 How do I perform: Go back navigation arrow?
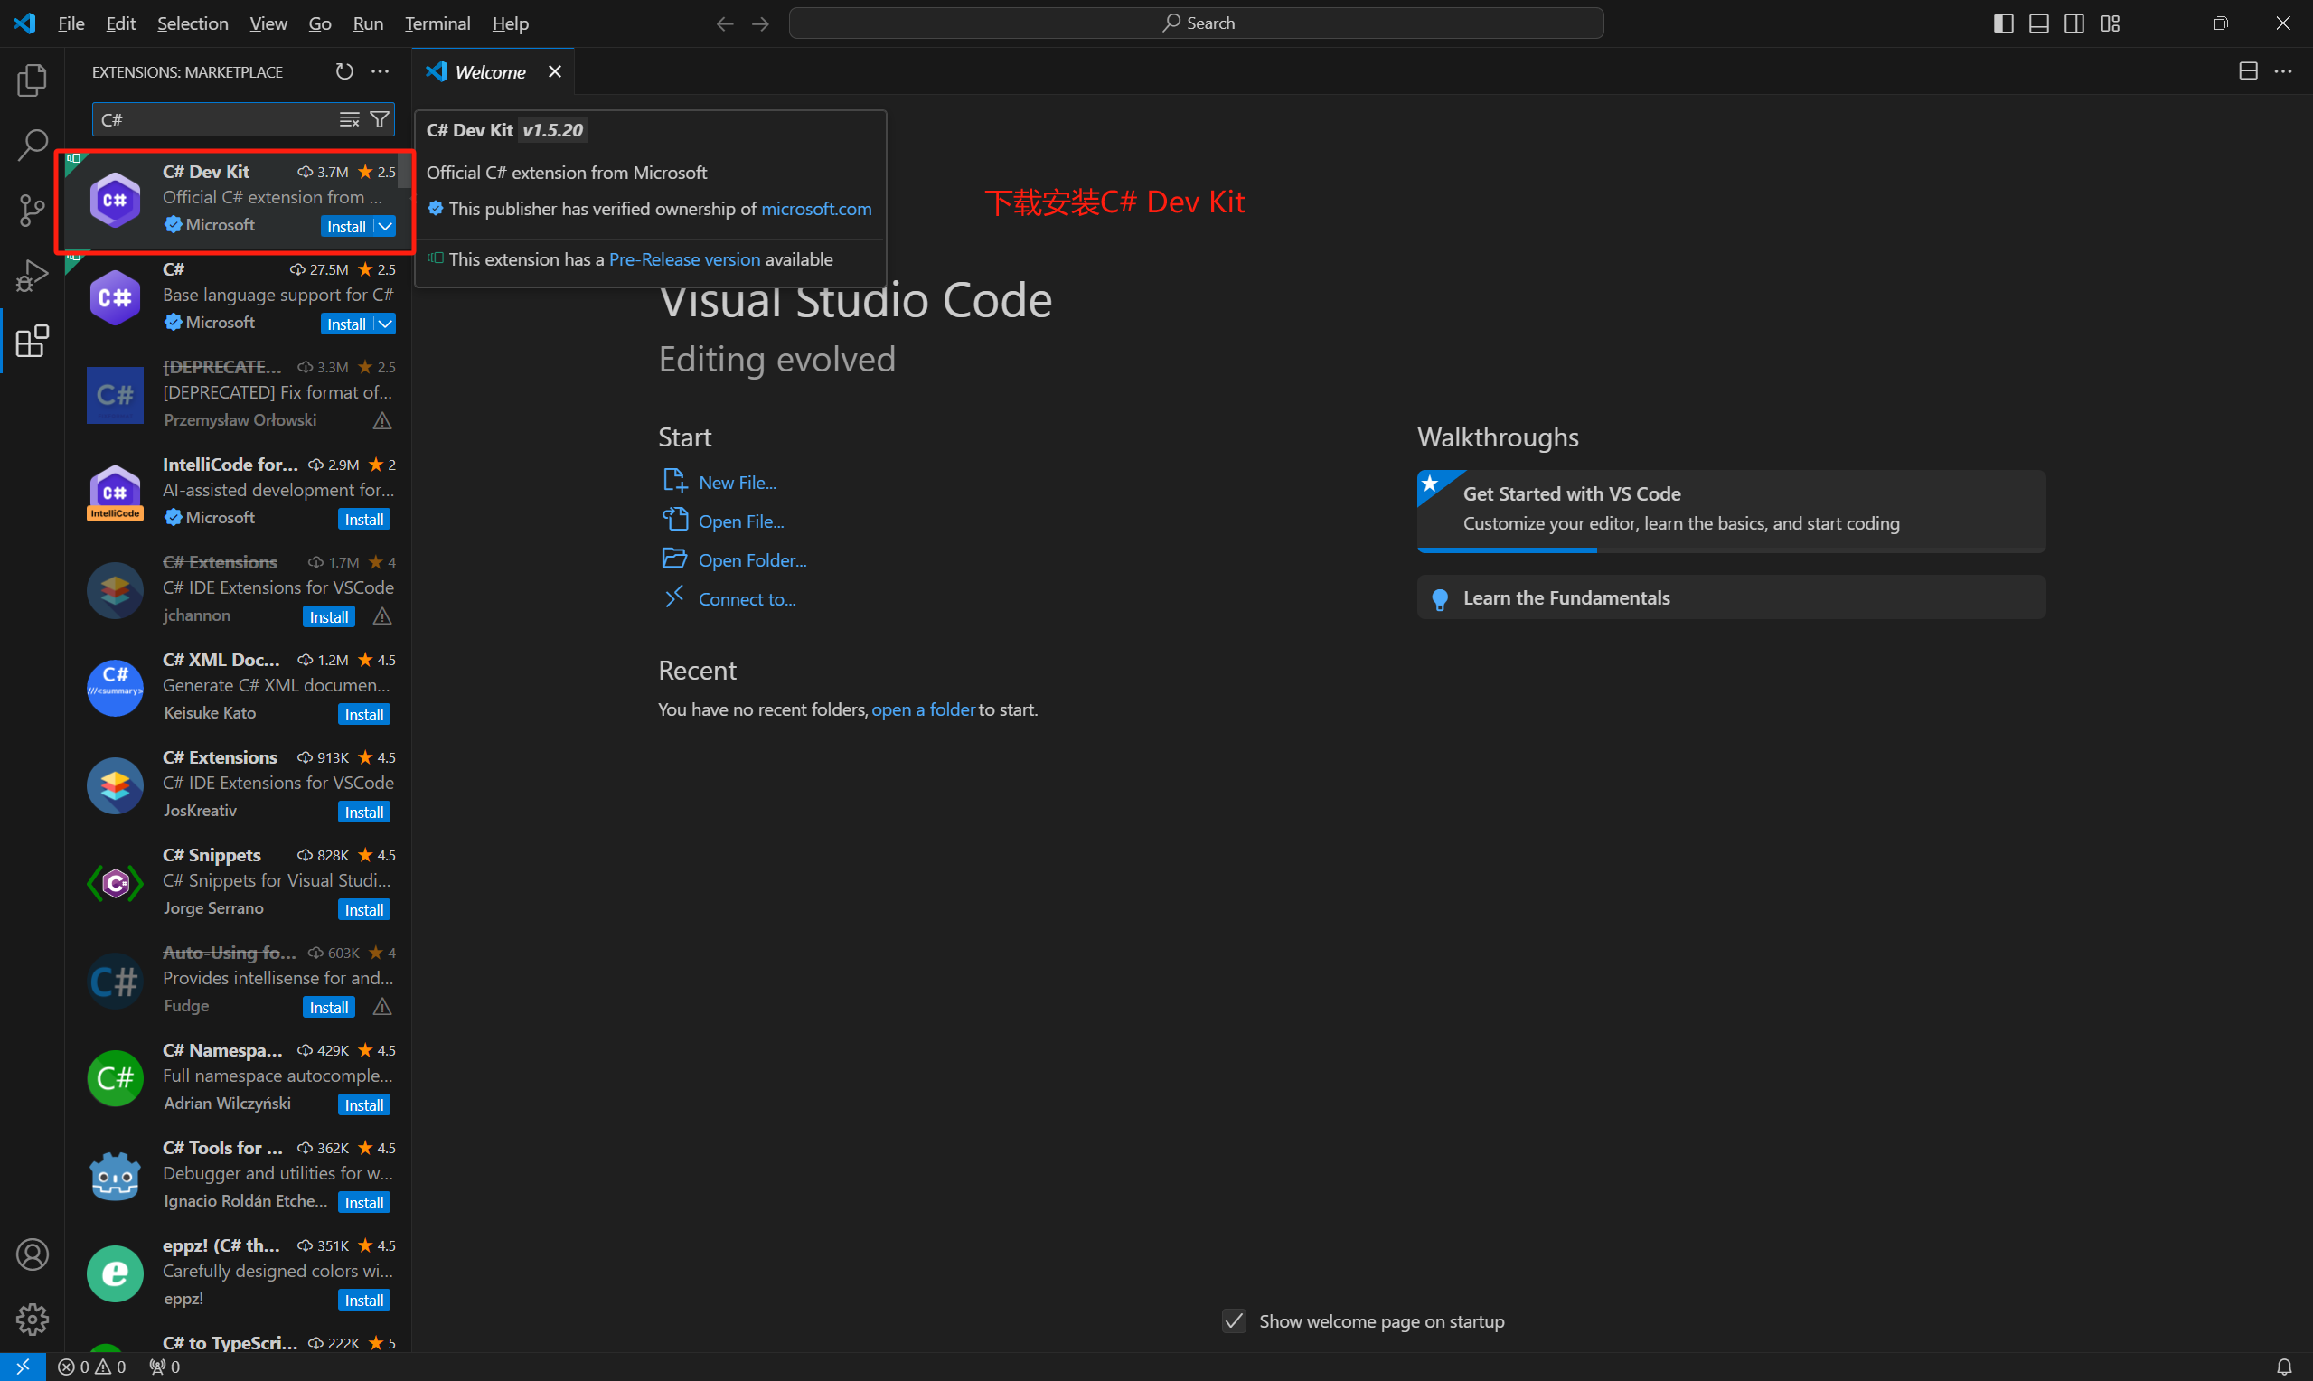(x=725, y=23)
